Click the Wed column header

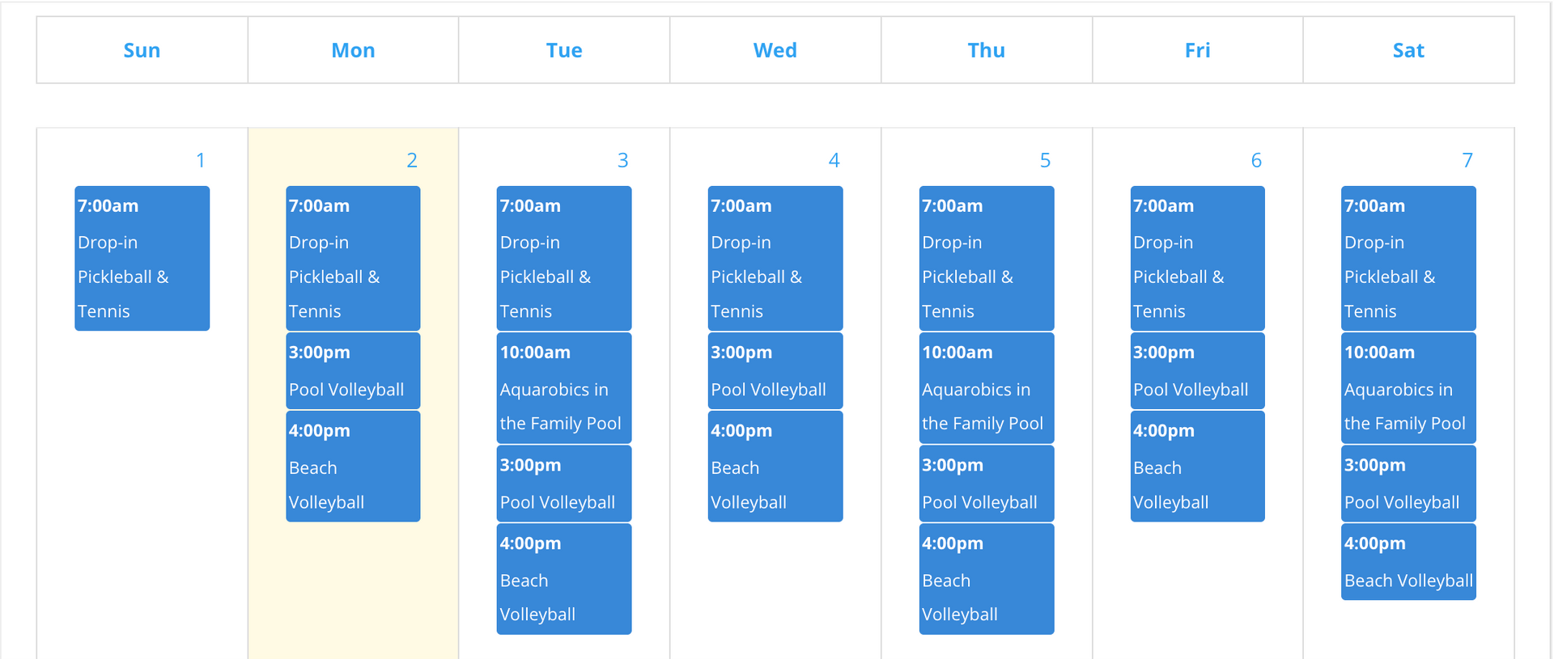click(775, 50)
